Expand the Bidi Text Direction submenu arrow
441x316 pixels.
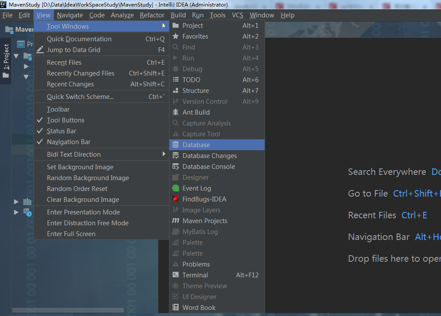click(164, 154)
